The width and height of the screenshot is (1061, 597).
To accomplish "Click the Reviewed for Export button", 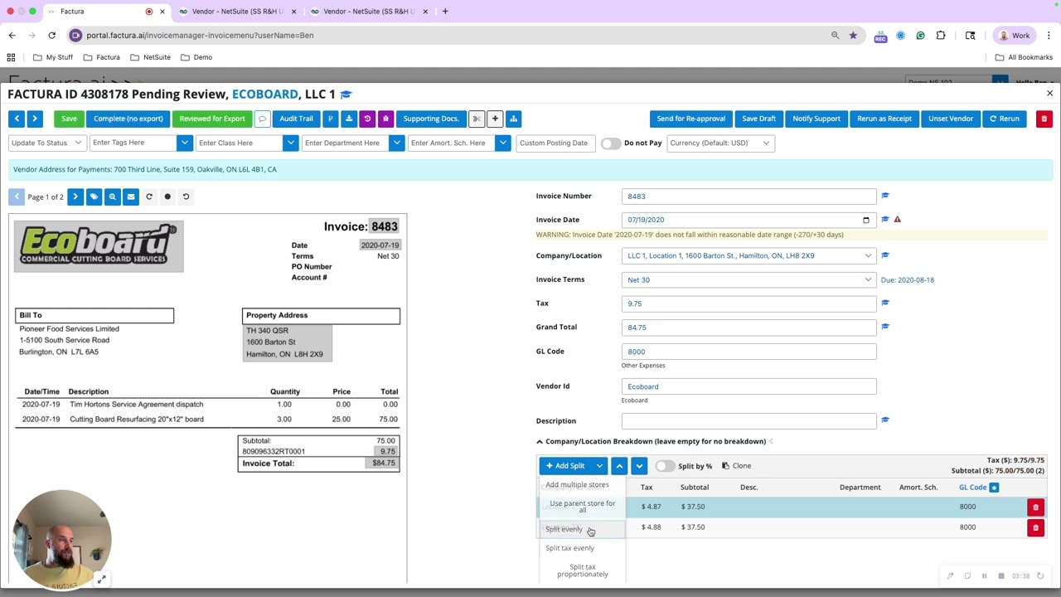I will (x=212, y=119).
